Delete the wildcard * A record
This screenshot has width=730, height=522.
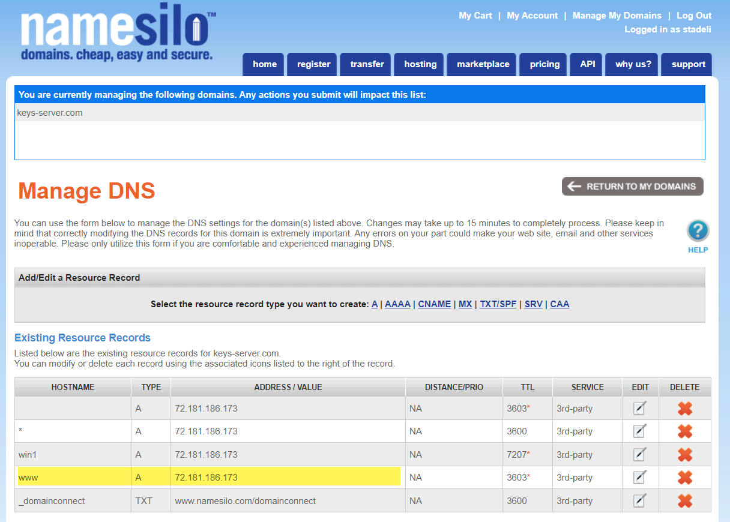tap(685, 431)
